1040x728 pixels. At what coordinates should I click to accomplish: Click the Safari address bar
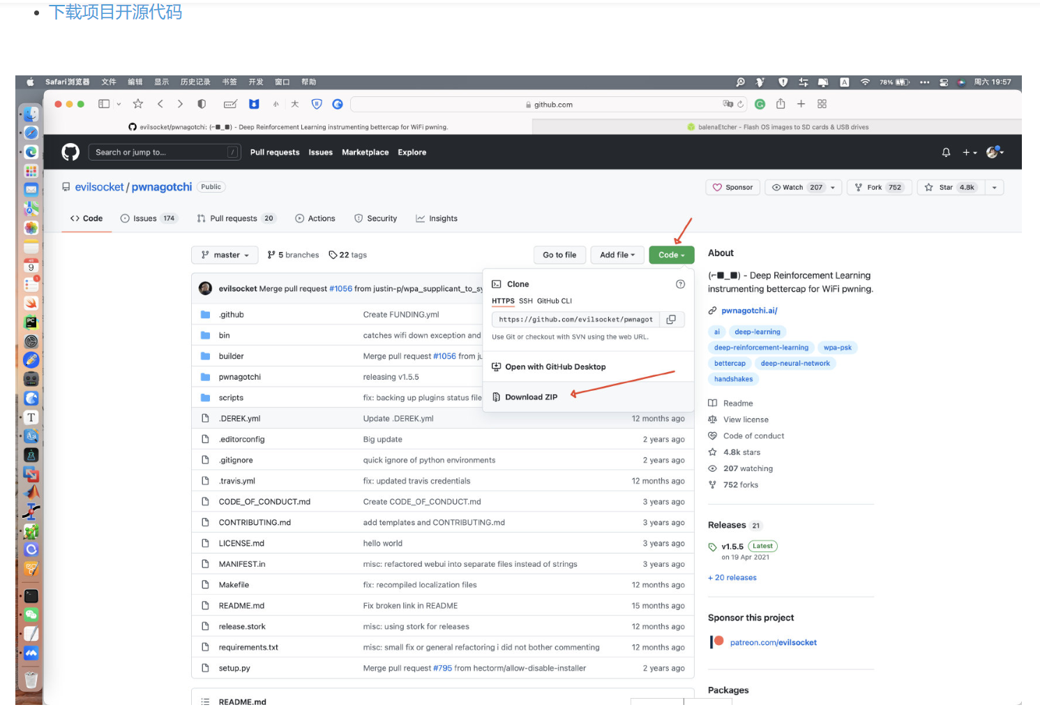point(549,104)
